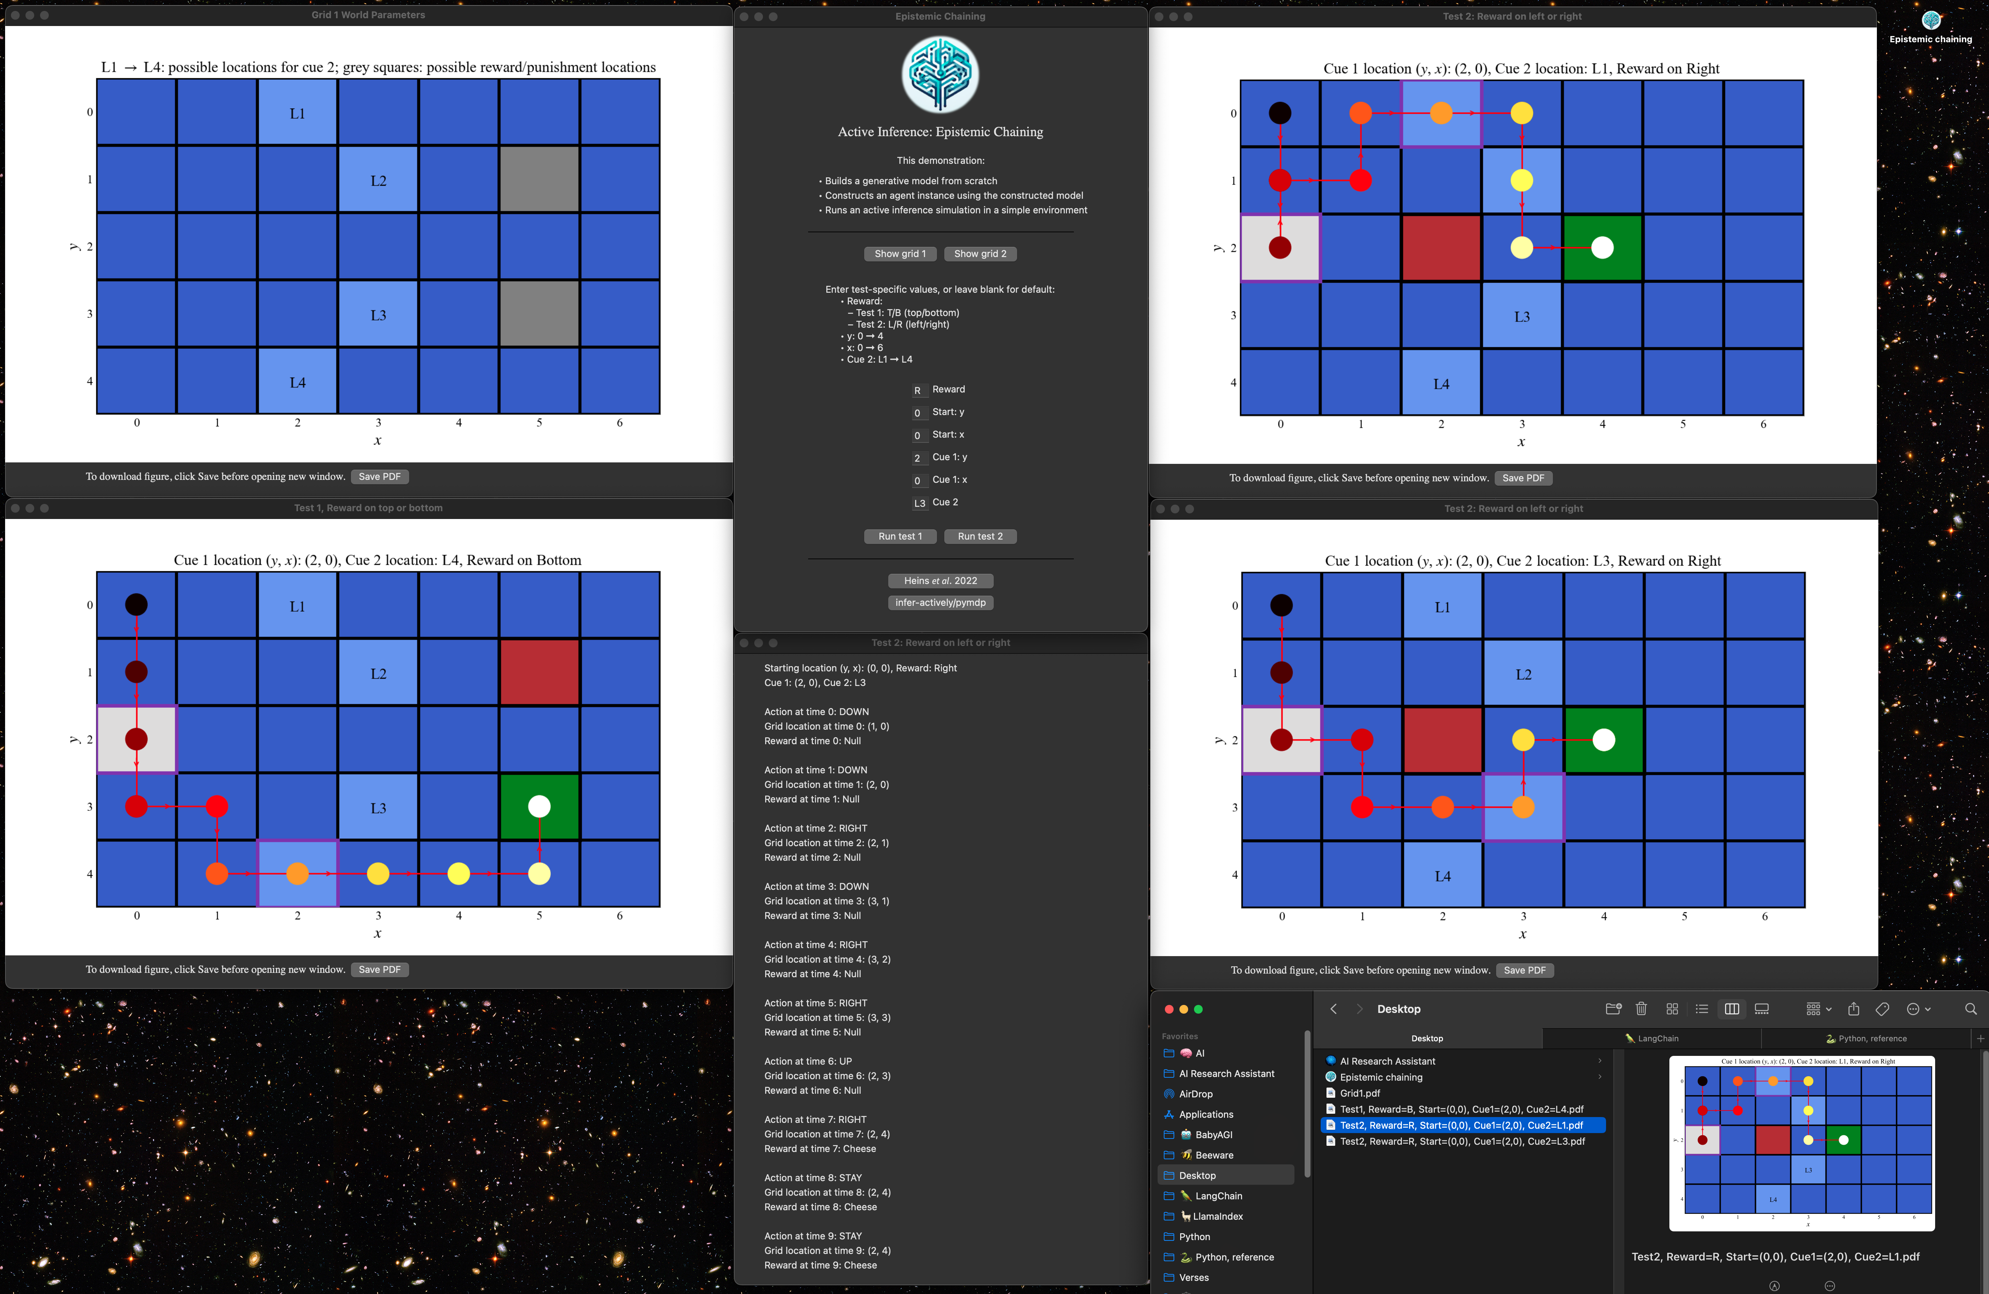
Task: Open Applications in Finder sidebar
Action: (1225, 1114)
